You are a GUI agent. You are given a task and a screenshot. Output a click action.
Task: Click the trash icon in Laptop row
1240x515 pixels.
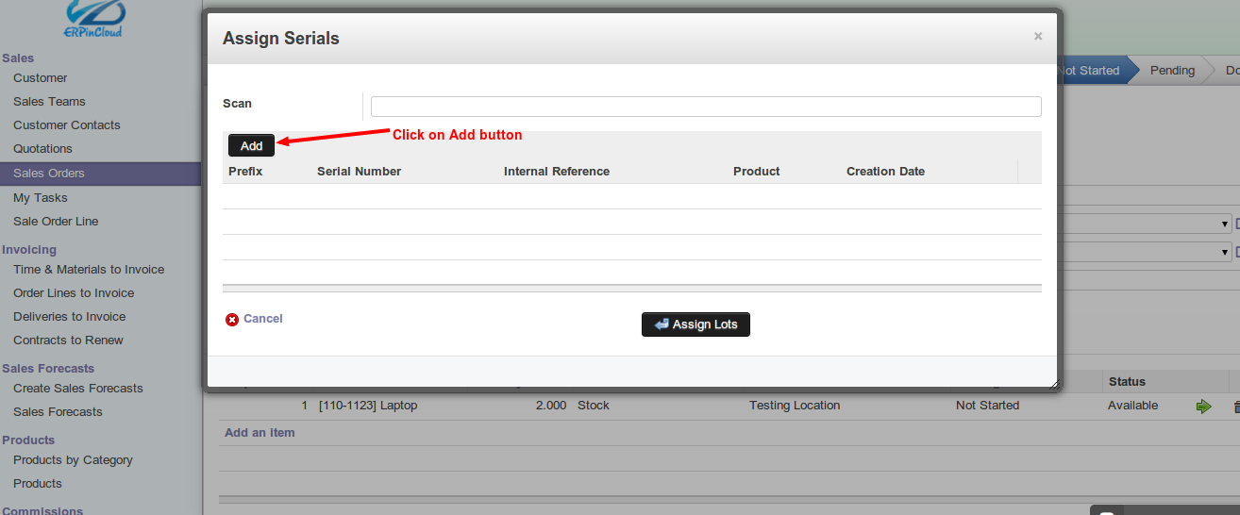[1236, 407]
